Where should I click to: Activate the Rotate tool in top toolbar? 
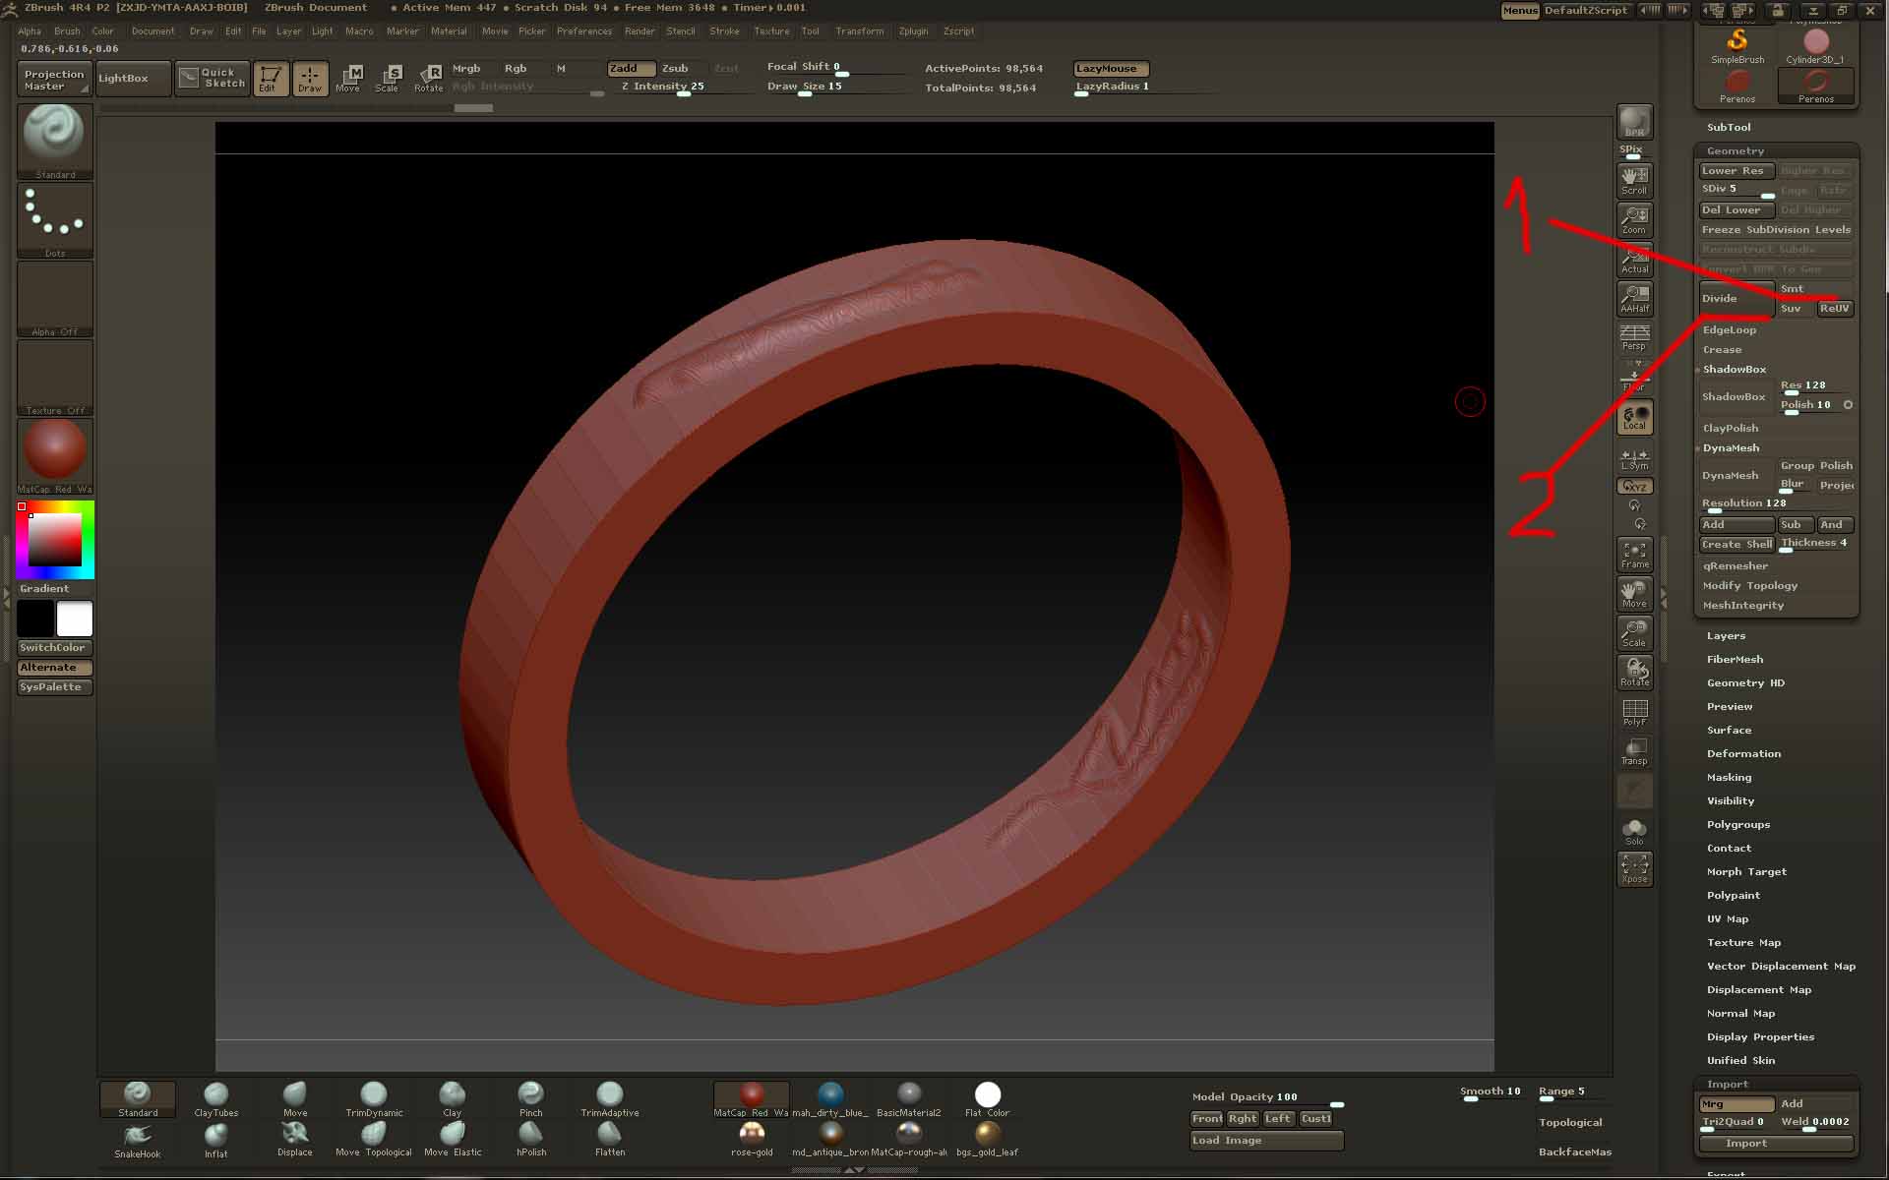click(x=429, y=78)
